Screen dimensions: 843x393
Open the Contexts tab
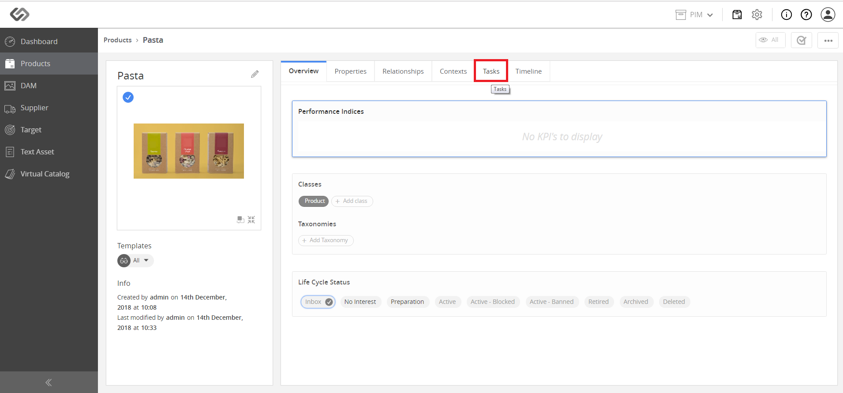click(453, 71)
